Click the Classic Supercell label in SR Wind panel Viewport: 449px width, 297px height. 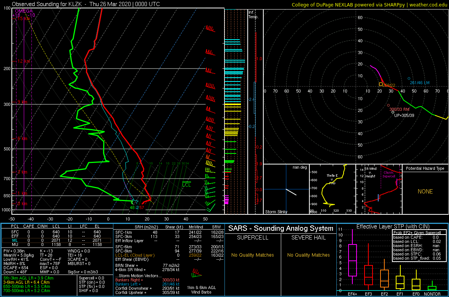[x=390, y=175]
